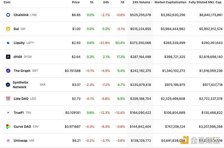Sort by the 7d change header
This screenshot has width=224, height=148.
[122, 2]
